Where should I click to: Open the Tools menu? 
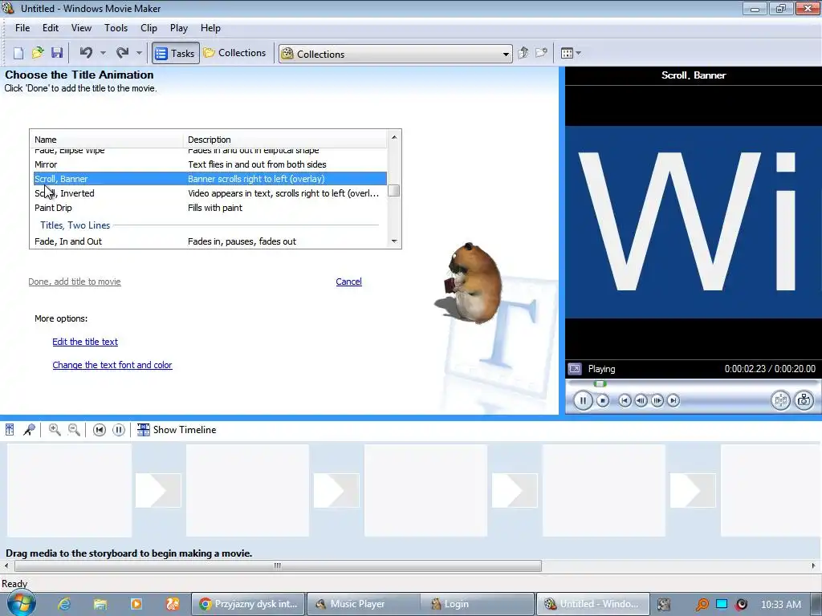116,28
